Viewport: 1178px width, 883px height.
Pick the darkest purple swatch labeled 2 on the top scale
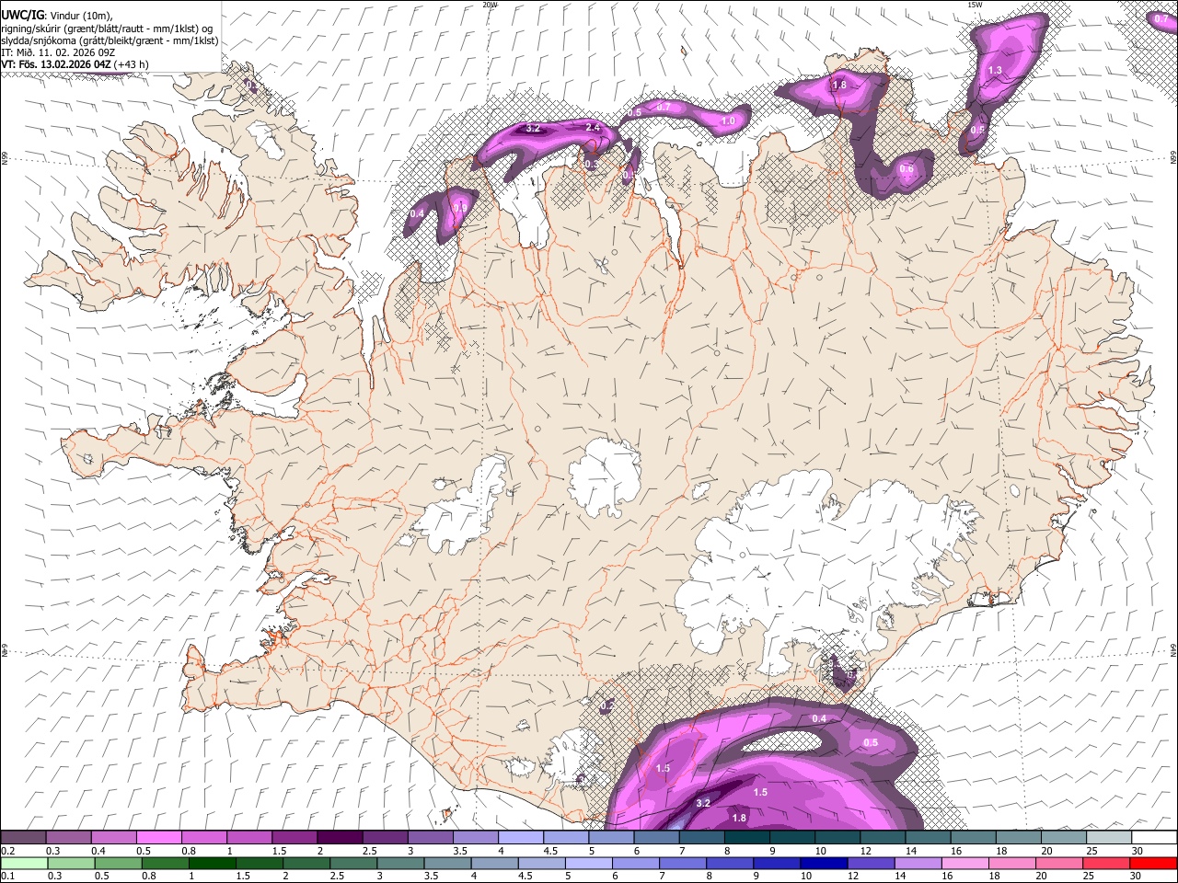[340, 837]
